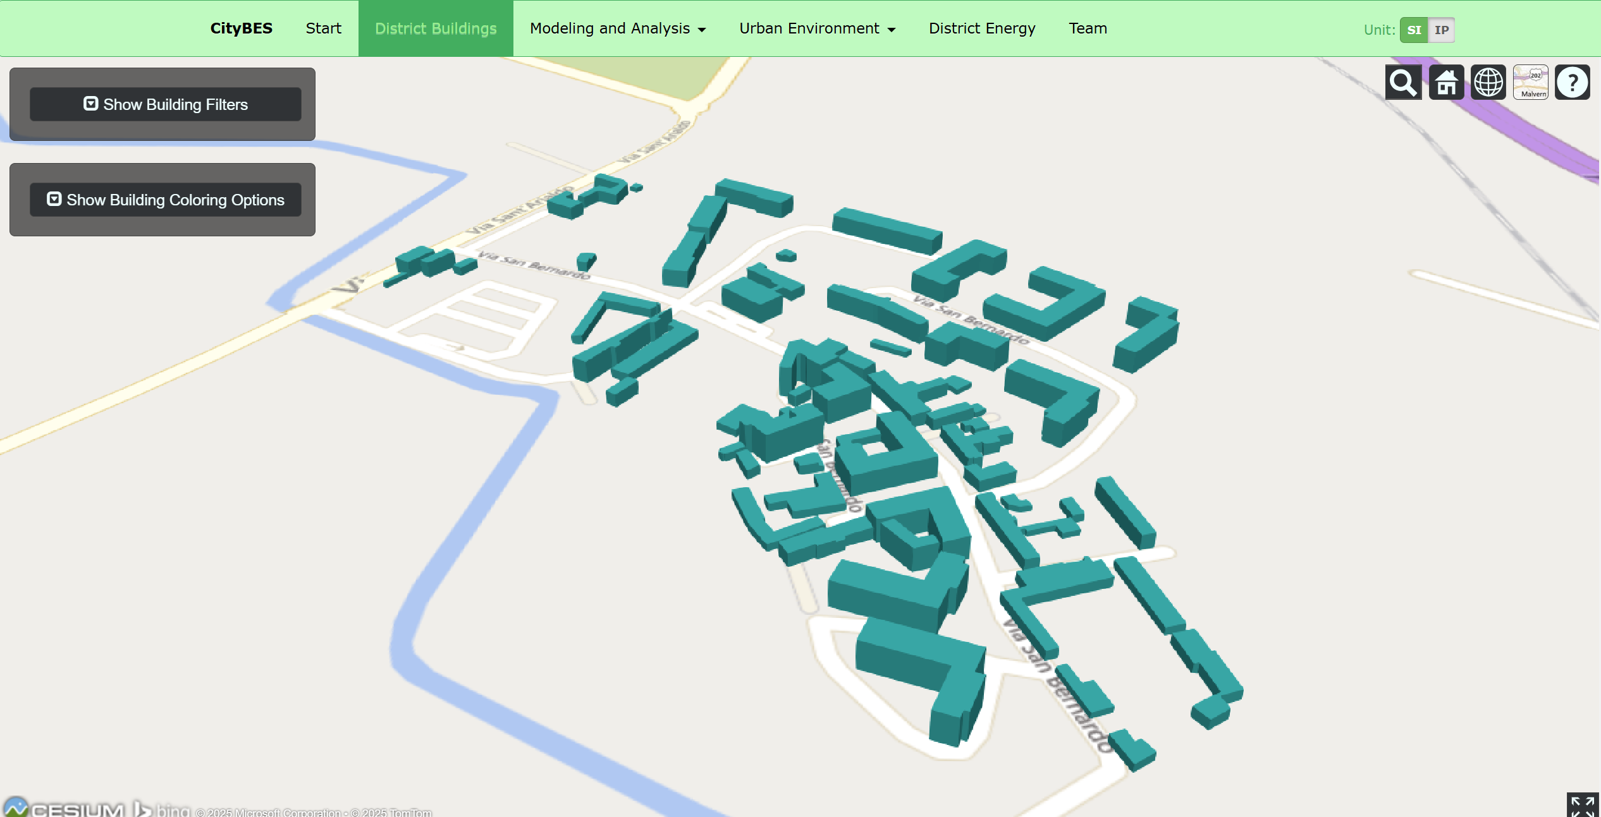Select the District Buildings tab
Screen dimensions: 1601x817
(x=436, y=28)
